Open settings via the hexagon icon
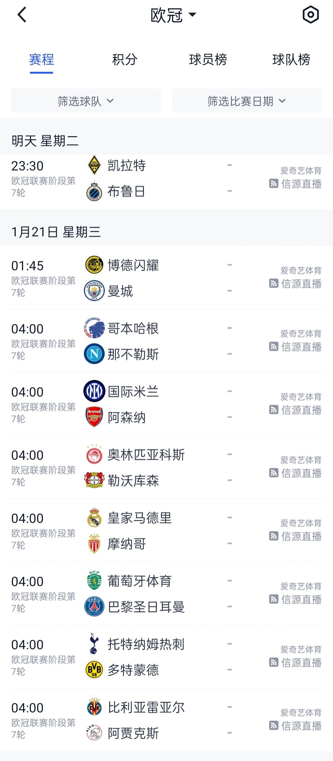333x761 pixels. point(310,14)
